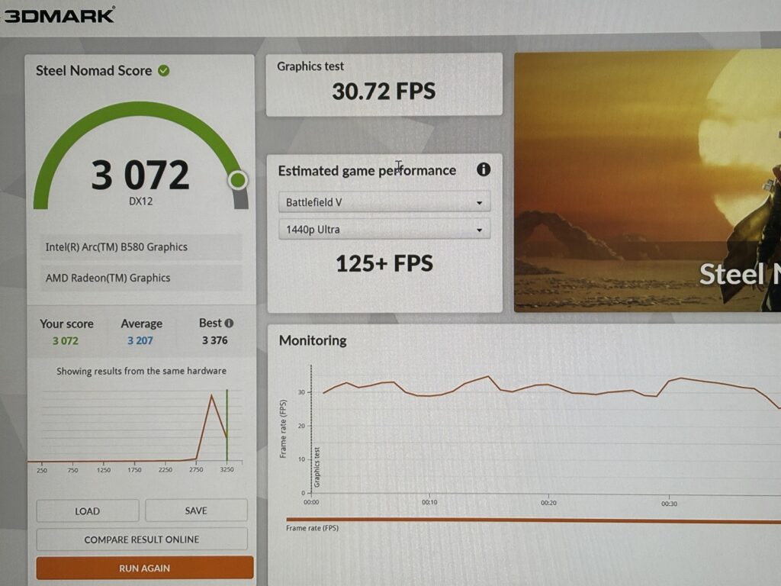
Task: Click Your score value 3 072
Action: [66, 340]
